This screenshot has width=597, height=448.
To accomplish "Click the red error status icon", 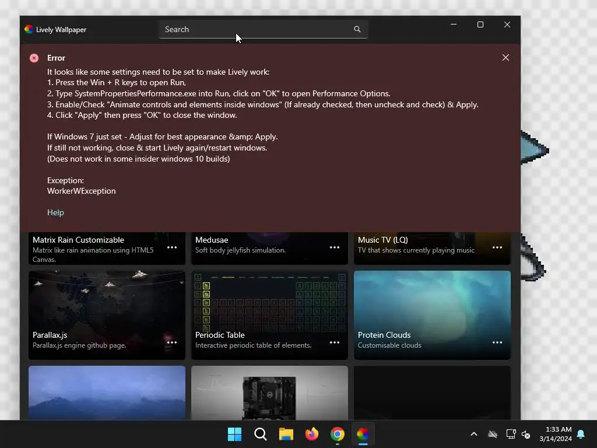I will [x=34, y=58].
